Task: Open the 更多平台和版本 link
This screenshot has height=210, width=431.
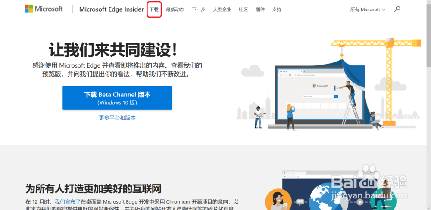Action: [x=117, y=118]
